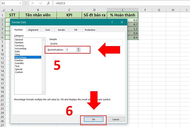Select column E header
This screenshot has width=190, height=127.
pyautogui.click(x=123, y=10)
